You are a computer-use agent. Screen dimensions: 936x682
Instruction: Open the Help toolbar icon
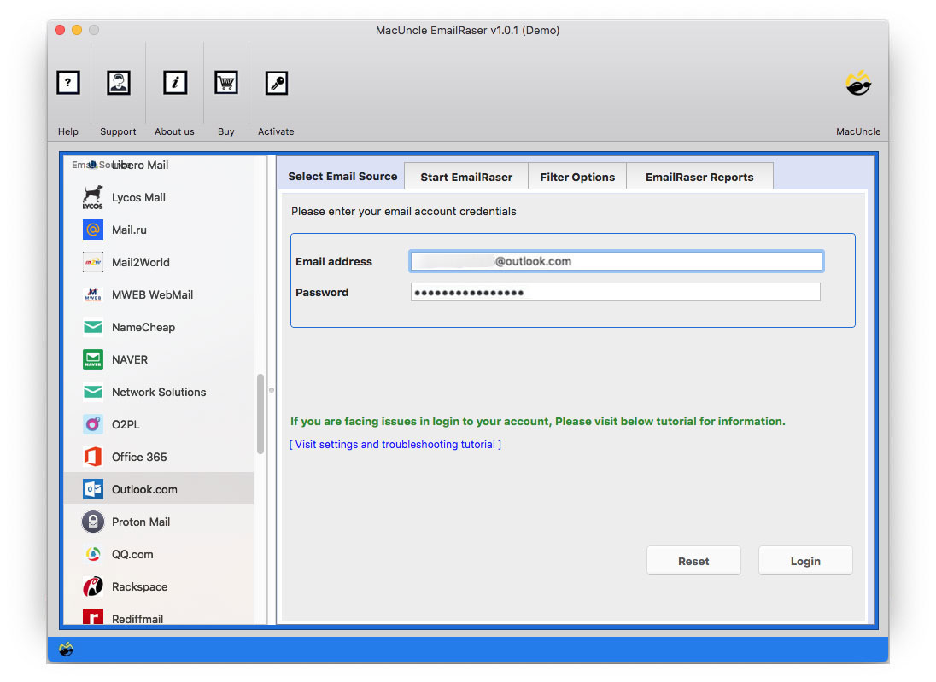68,82
